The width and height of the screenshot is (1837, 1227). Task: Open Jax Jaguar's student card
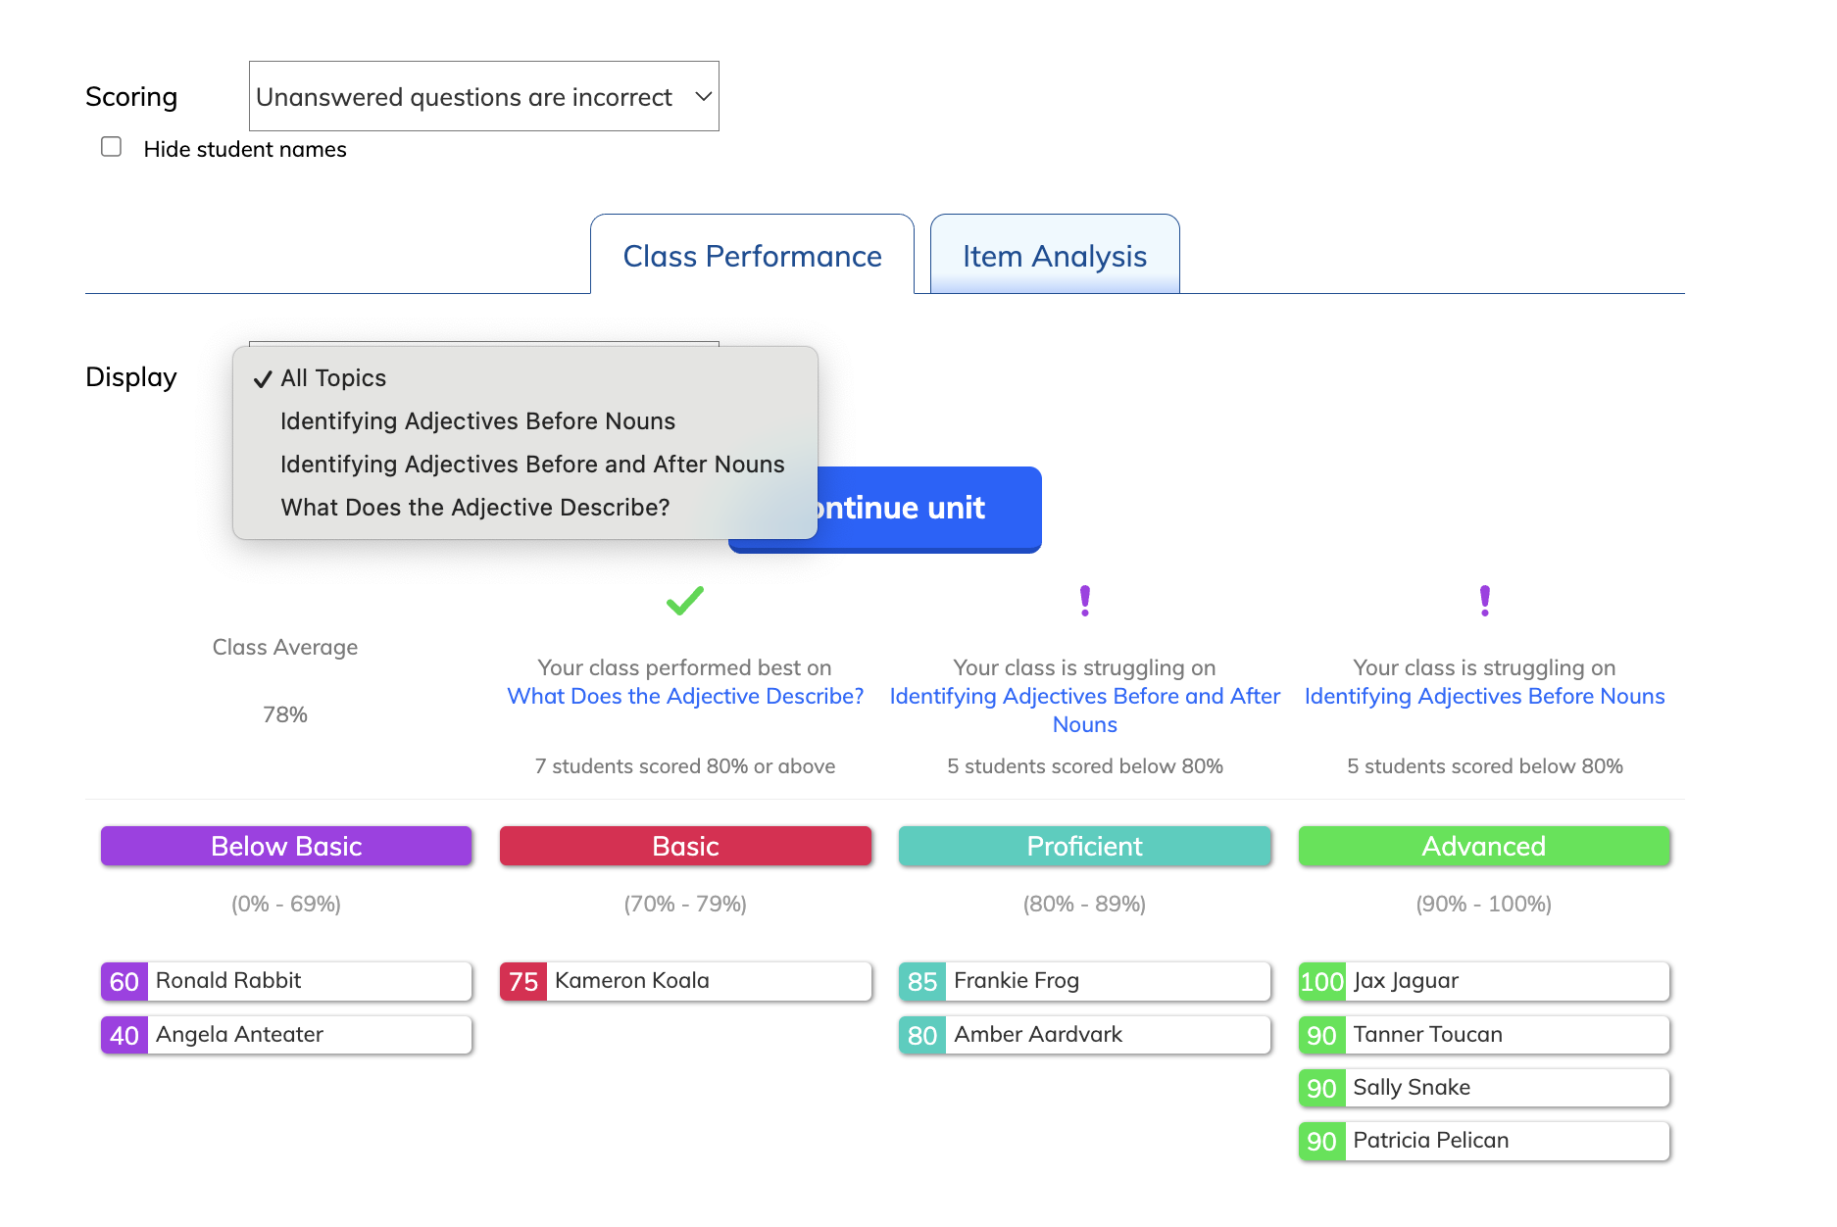point(1484,981)
